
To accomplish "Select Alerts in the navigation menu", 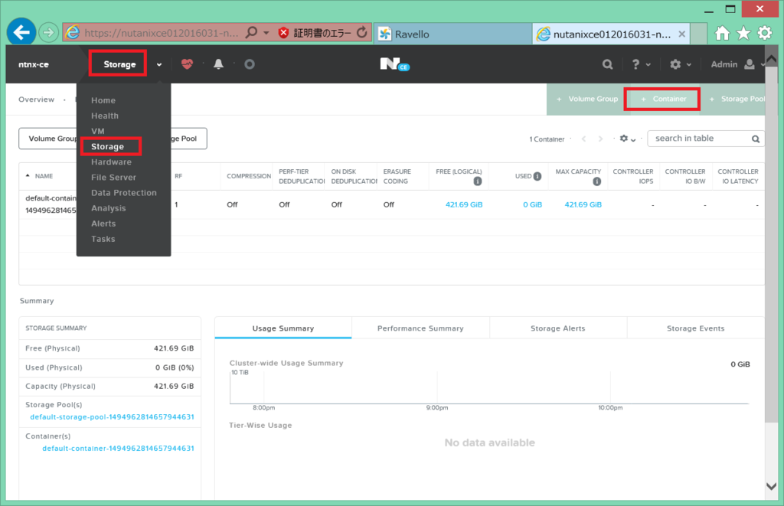I will [103, 224].
